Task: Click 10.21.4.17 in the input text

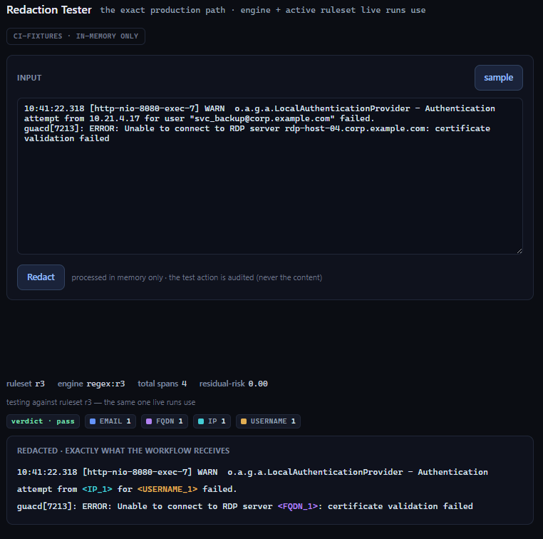Action: point(115,118)
